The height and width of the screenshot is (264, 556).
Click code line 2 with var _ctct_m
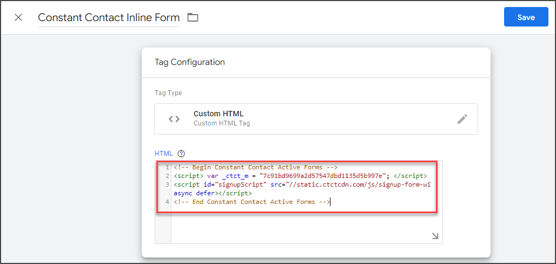click(300, 176)
